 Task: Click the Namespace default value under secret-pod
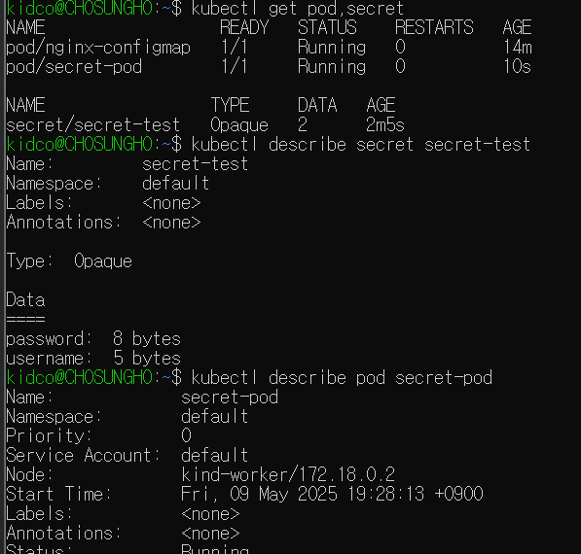pos(214,417)
